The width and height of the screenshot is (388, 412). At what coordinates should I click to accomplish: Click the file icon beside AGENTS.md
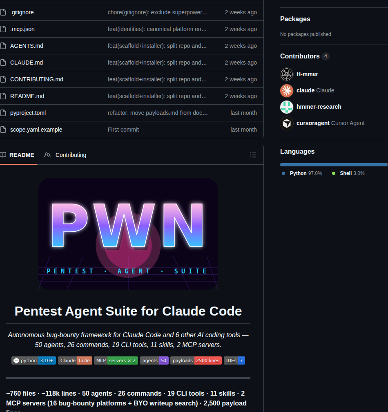(x=3, y=46)
